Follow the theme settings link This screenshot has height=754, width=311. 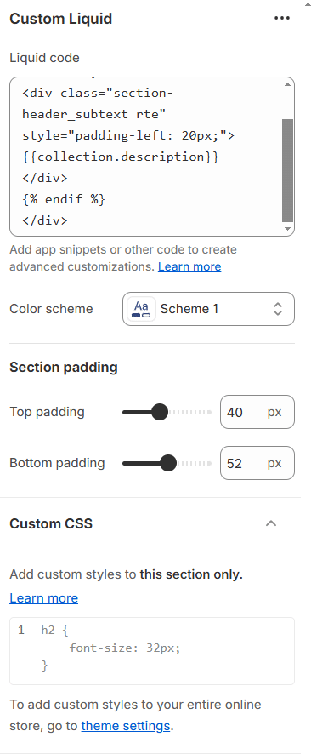pyautogui.click(x=126, y=725)
